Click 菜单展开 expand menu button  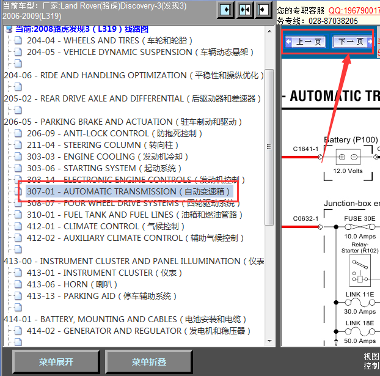56,362
